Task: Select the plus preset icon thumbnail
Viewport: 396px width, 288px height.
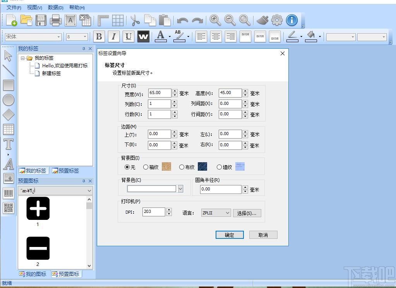Action: pyautogui.click(x=38, y=208)
